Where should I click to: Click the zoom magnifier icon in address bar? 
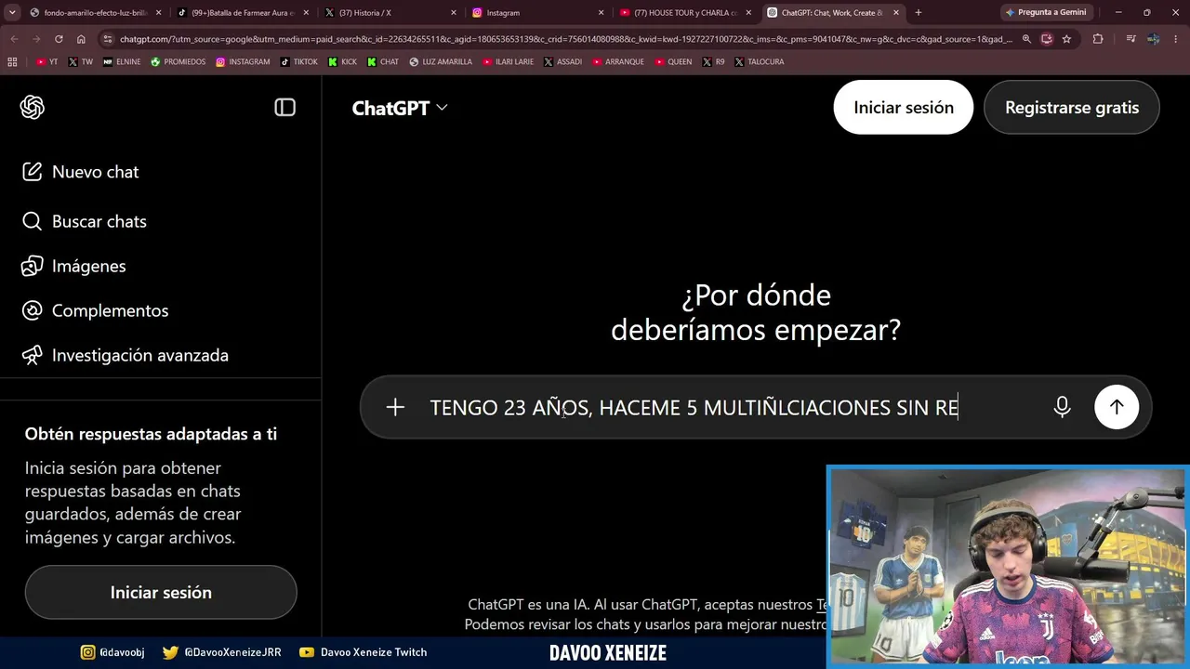coord(1026,39)
